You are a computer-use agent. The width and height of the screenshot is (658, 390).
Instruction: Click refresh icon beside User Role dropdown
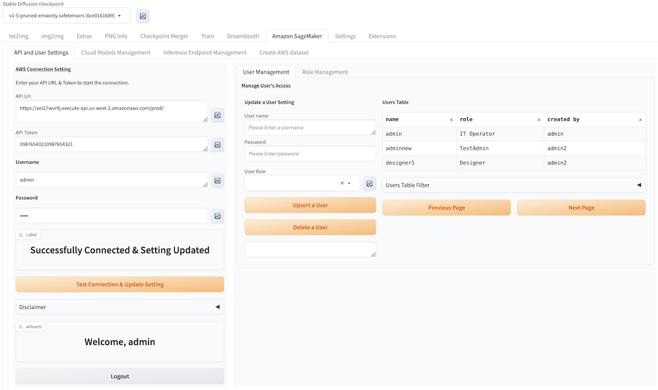pos(369,184)
